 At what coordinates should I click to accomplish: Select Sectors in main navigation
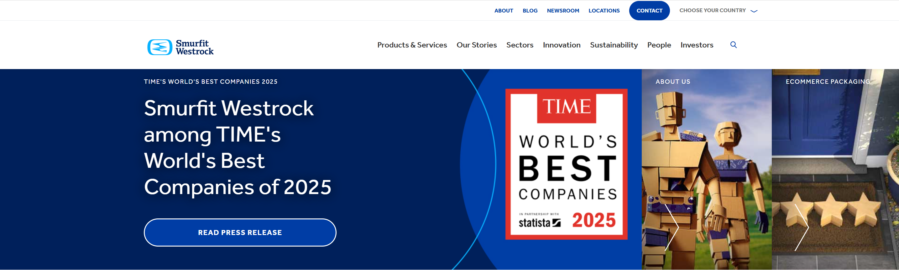pyautogui.click(x=520, y=45)
